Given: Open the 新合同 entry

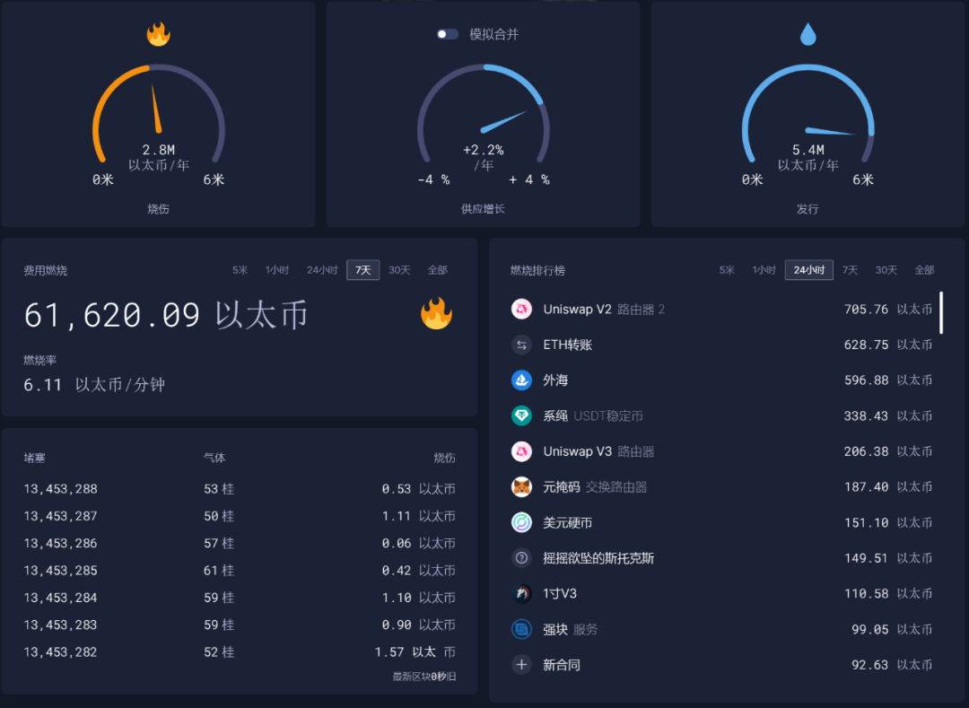Looking at the screenshot, I should 721,665.
